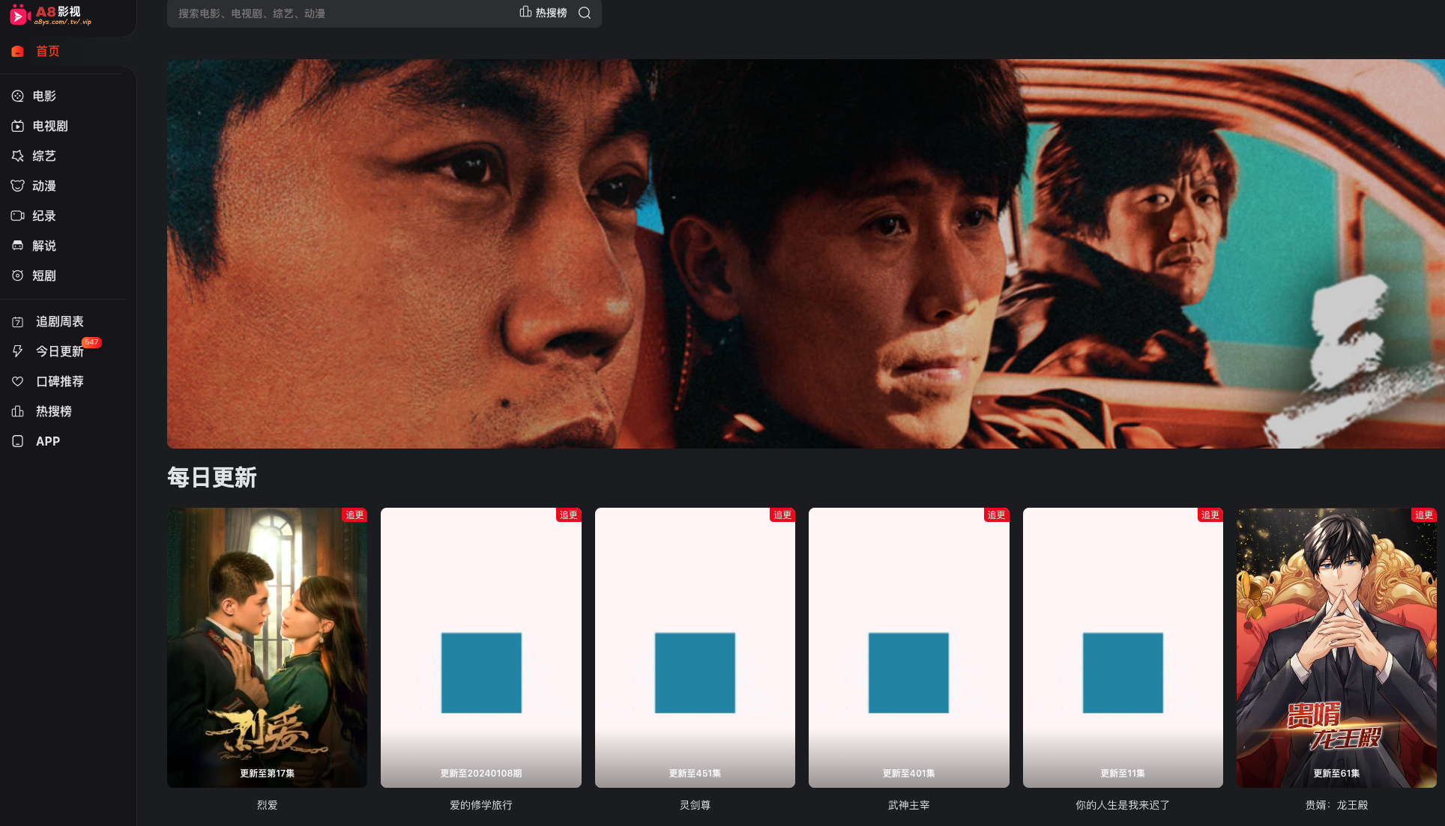
Task: Click the 547 update count badge
Action: (x=91, y=342)
